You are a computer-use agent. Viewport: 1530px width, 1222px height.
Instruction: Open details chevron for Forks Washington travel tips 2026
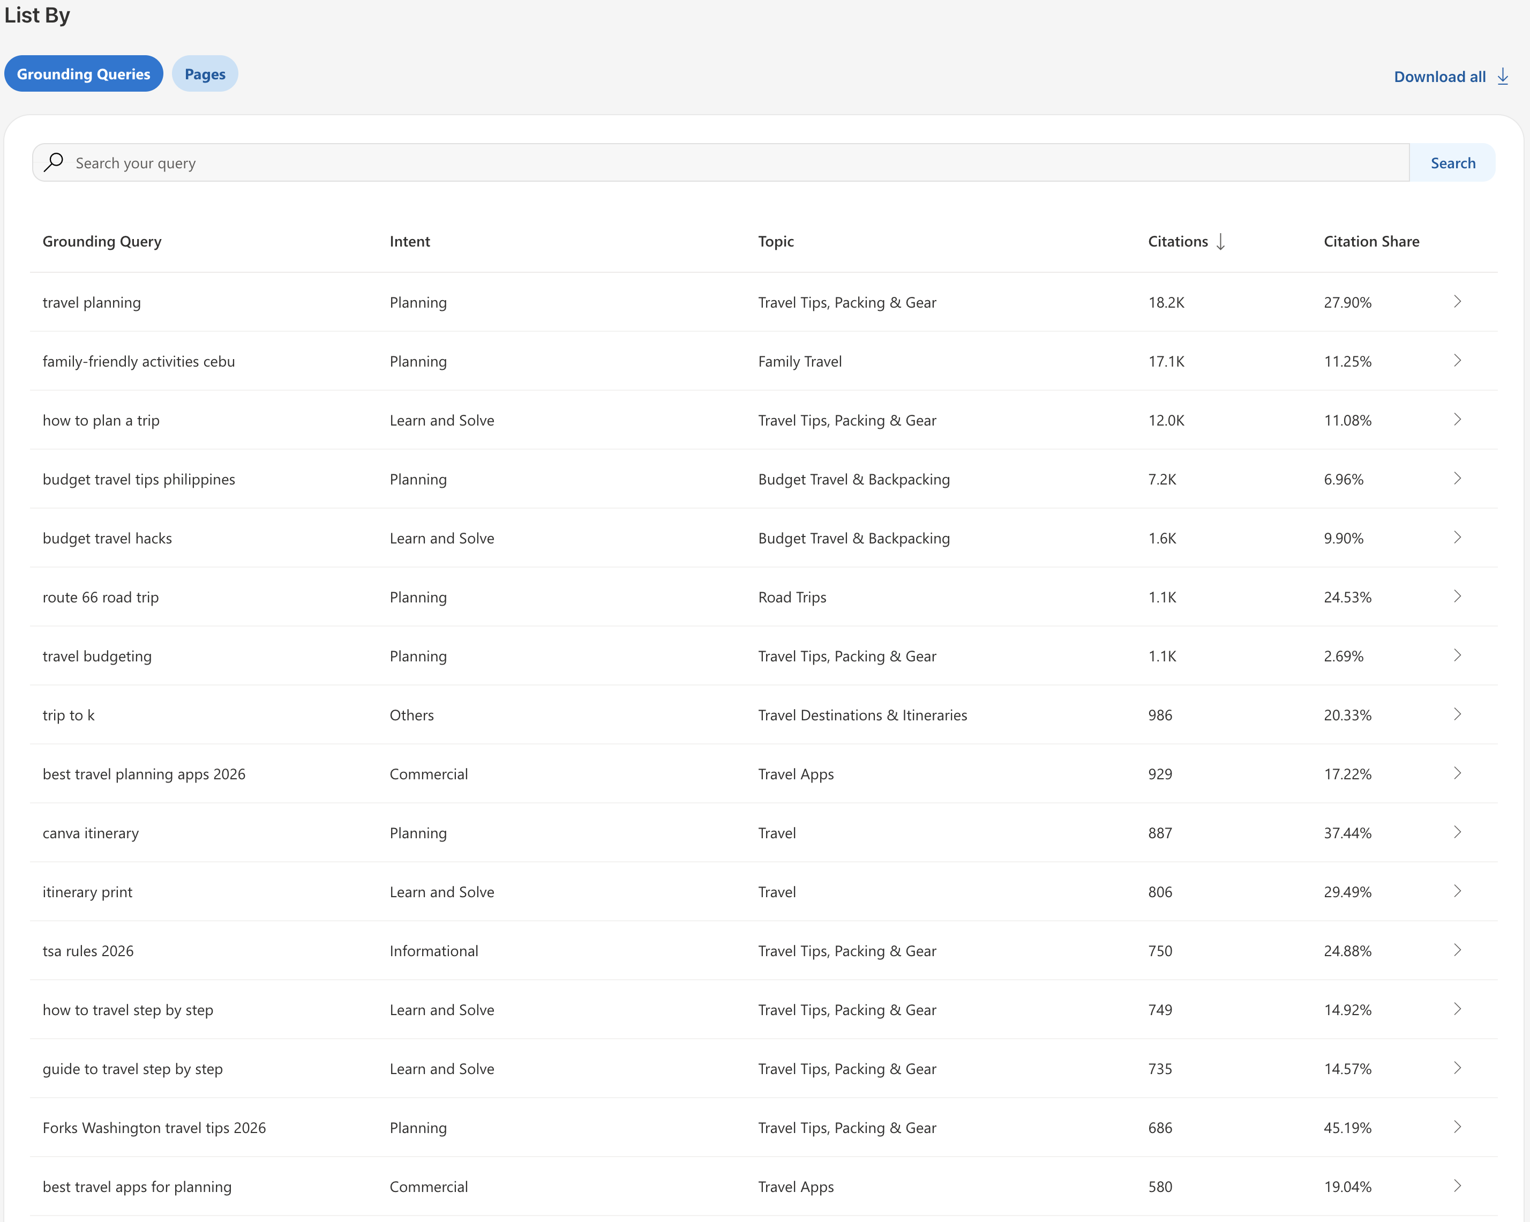[x=1457, y=1127]
